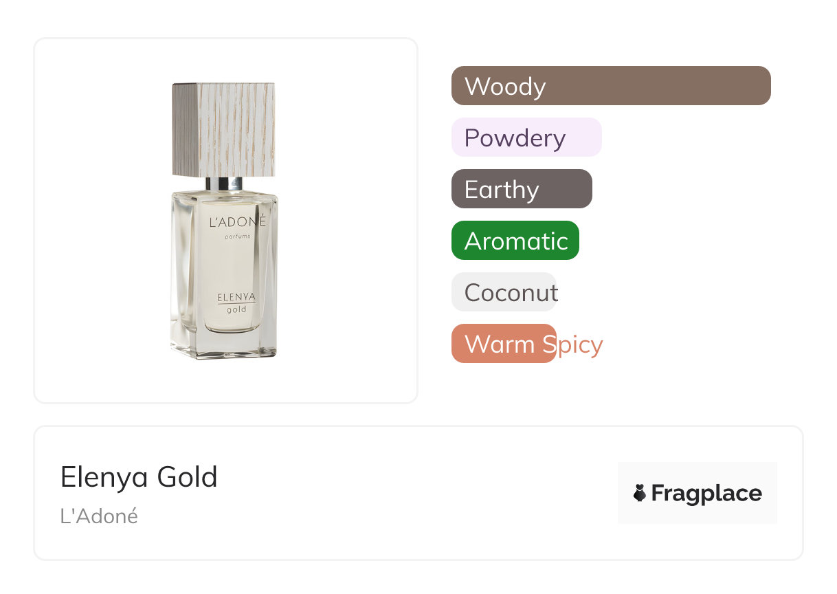Click the L'ADONÉ label on the bottle
The width and height of the screenshot is (837, 594).
(x=237, y=222)
